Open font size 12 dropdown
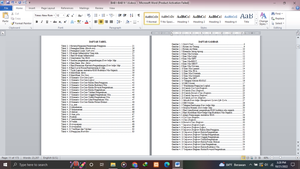The height and width of the screenshot is (169, 300). tap(63, 16)
